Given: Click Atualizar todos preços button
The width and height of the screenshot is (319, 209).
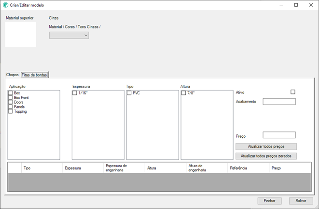Looking at the screenshot, I should (x=266, y=146).
